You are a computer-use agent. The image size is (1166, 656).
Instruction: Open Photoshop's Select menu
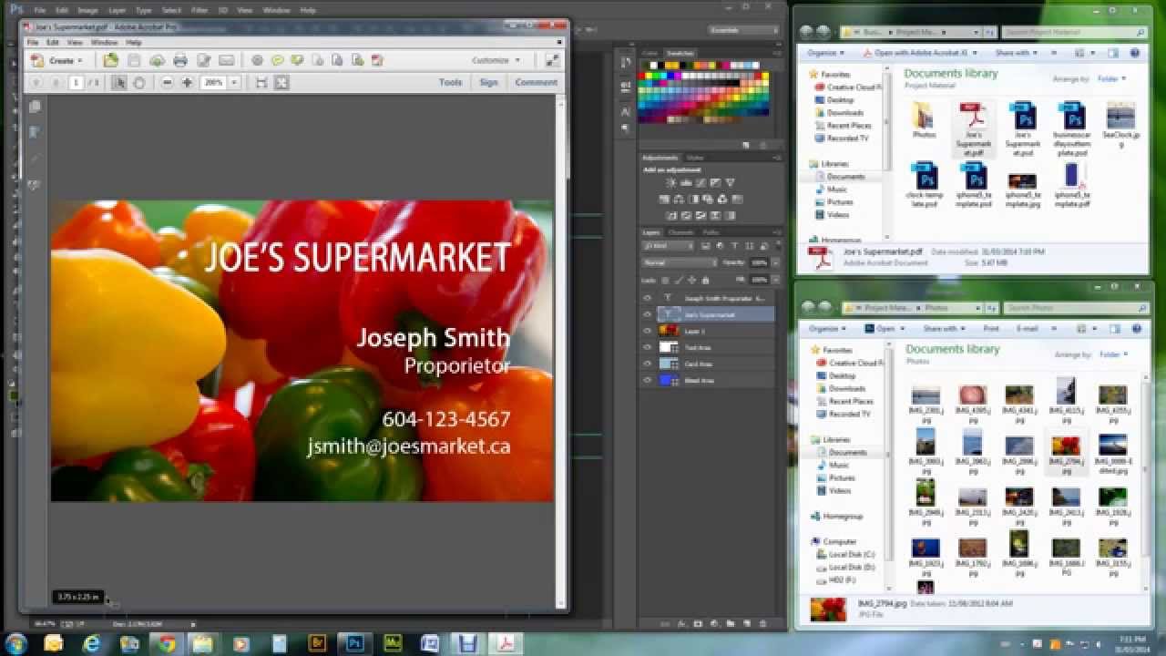pos(171,10)
